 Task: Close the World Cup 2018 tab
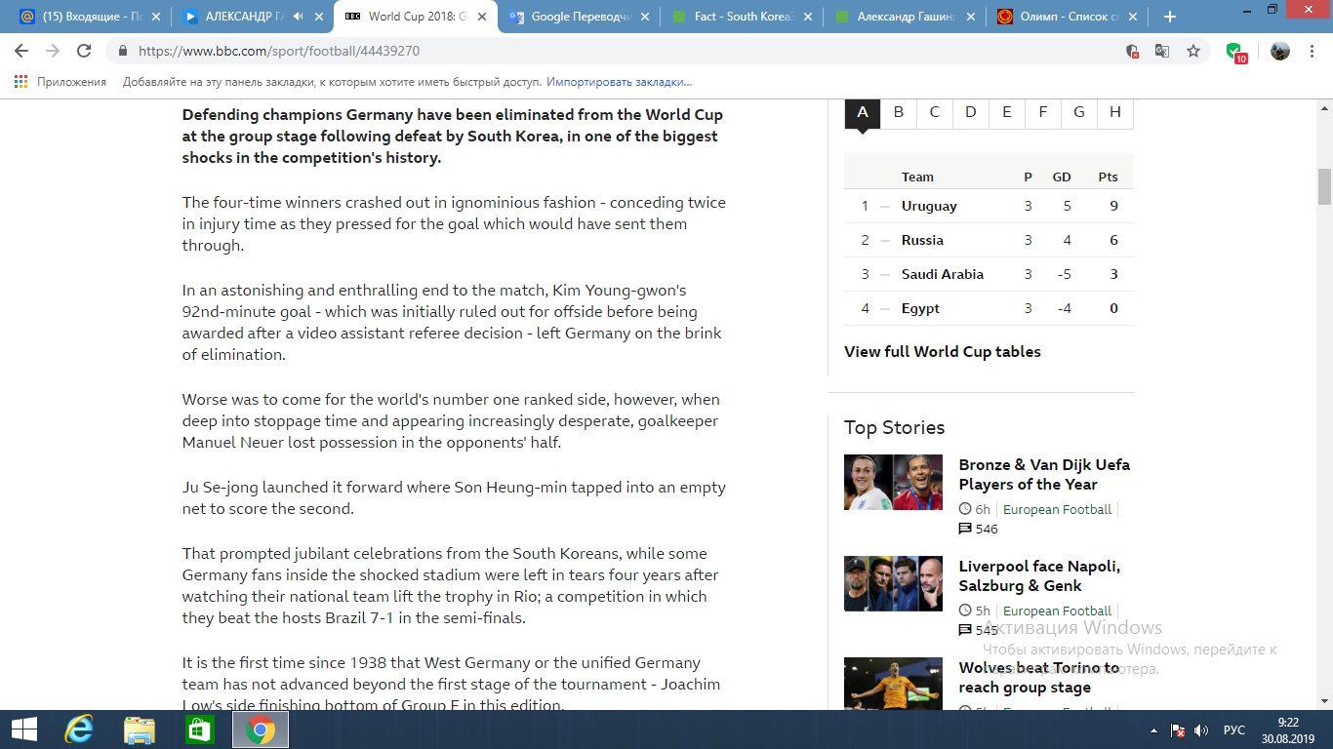pyautogui.click(x=481, y=17)
